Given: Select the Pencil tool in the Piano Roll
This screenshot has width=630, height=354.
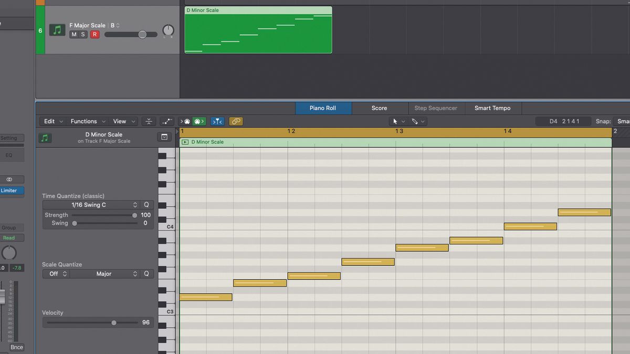Looking at the screenshot, I should [415, 121].
